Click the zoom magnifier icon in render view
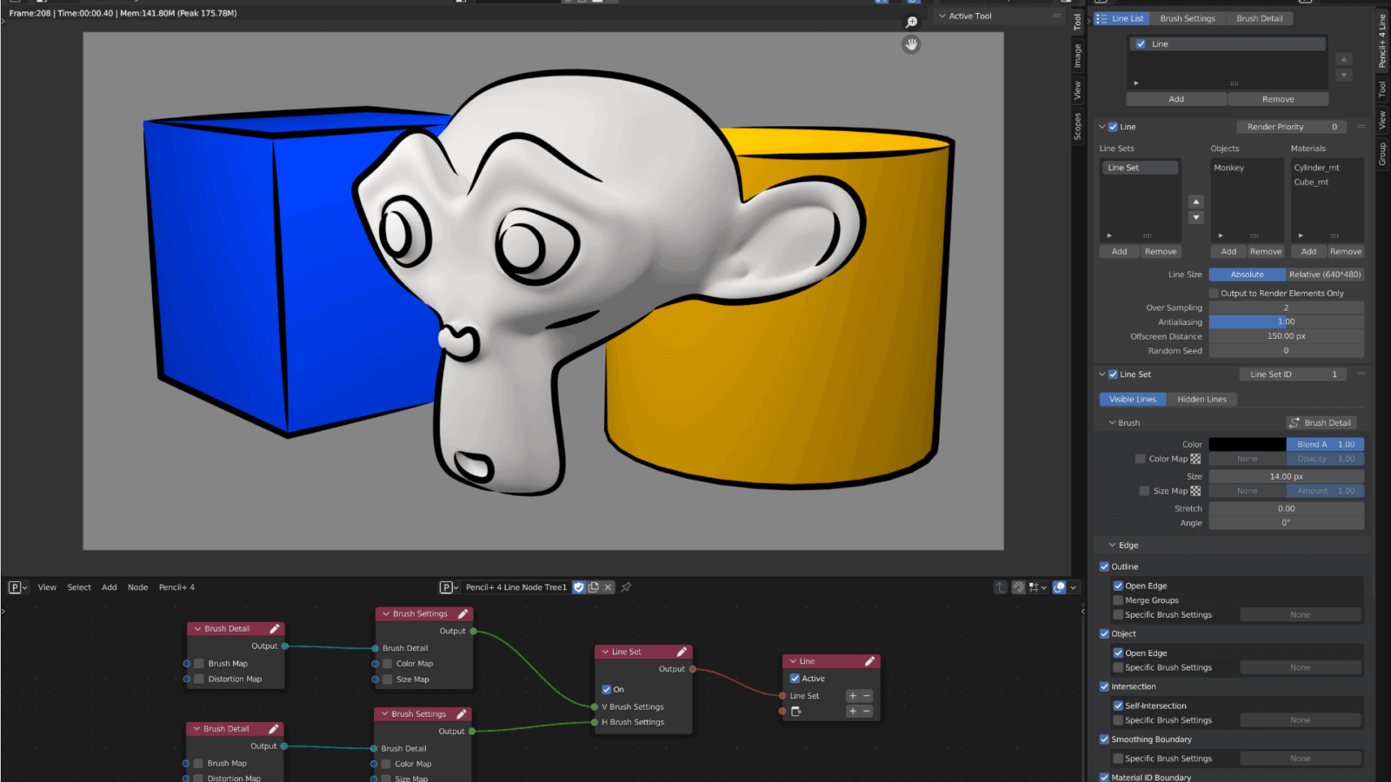The width and height of the screenshot is (1391, 782). point(911,22)
